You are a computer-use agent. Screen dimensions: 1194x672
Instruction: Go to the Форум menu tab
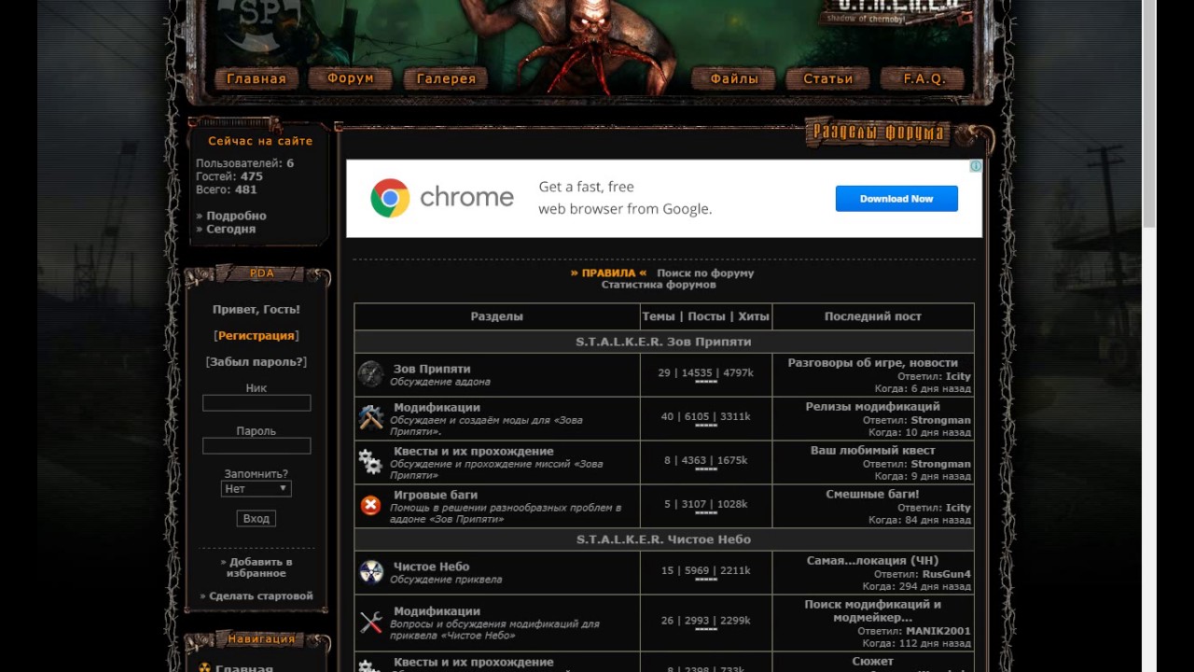(351, 79)
